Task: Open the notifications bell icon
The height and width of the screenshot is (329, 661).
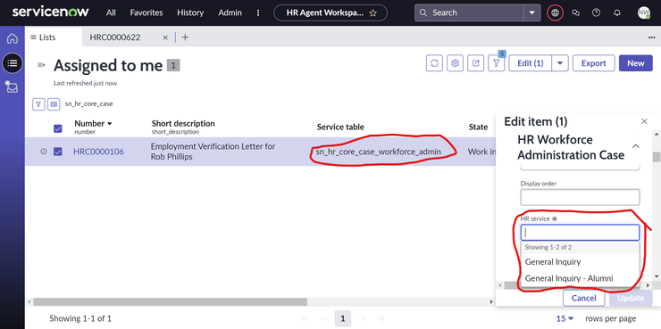Action: coord(616,12)
